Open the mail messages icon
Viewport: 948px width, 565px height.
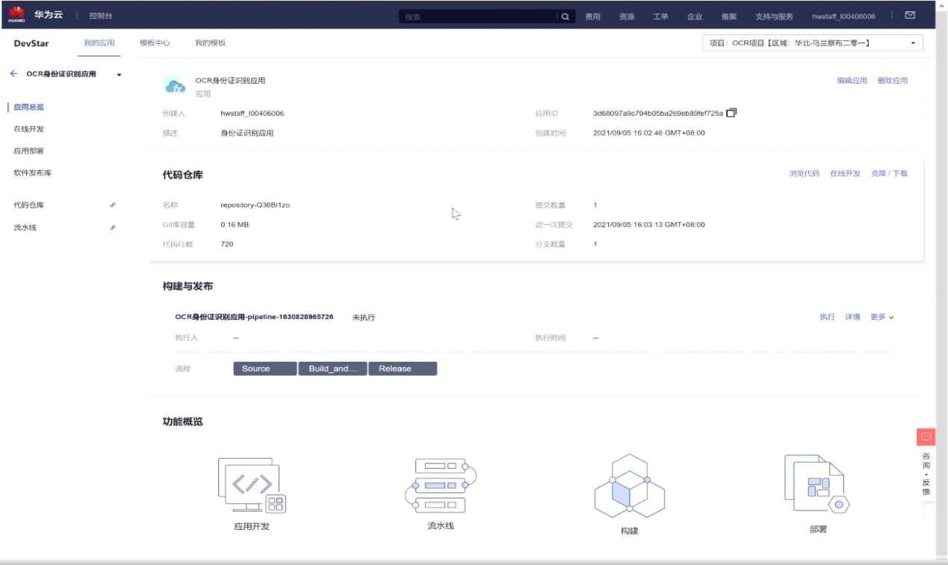[x=910, y=15]
